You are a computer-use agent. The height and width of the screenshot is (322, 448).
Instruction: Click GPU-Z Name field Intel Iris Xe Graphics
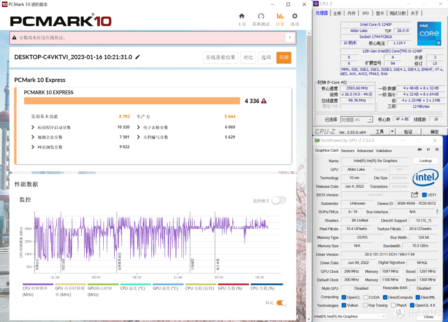point(375,161)
